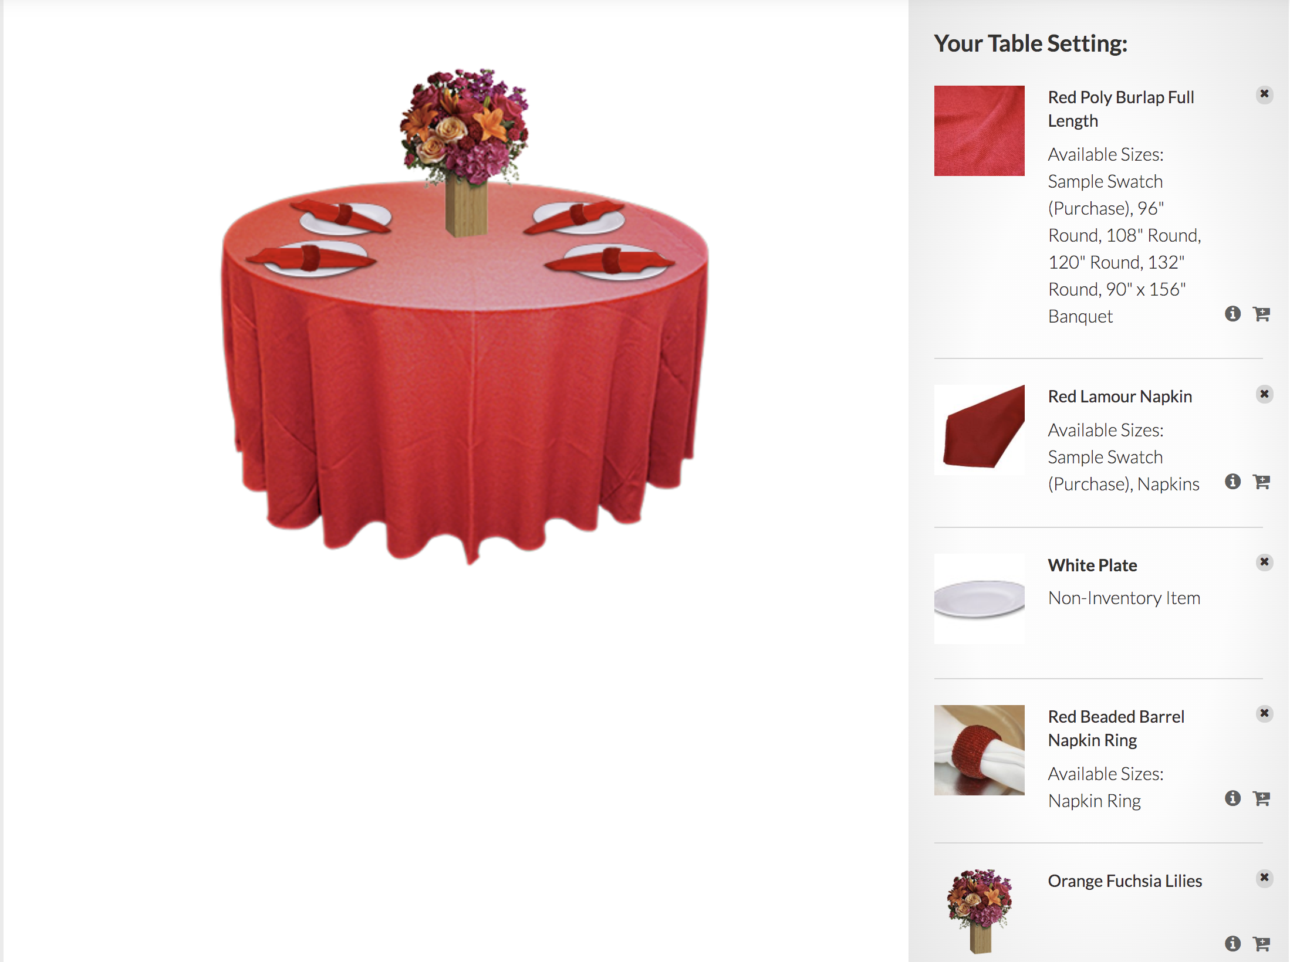Viewport: 1290px width, 962px height.
Task: Remove Red Lamour Napkin from table setting
Action: coord(1264,394)
